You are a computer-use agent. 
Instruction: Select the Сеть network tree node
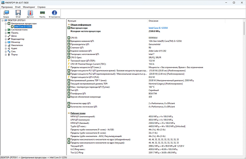(13, 51)
